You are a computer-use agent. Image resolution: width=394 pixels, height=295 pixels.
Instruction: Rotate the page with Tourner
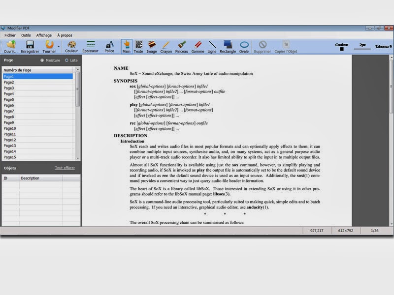click(x=49, y=47)
